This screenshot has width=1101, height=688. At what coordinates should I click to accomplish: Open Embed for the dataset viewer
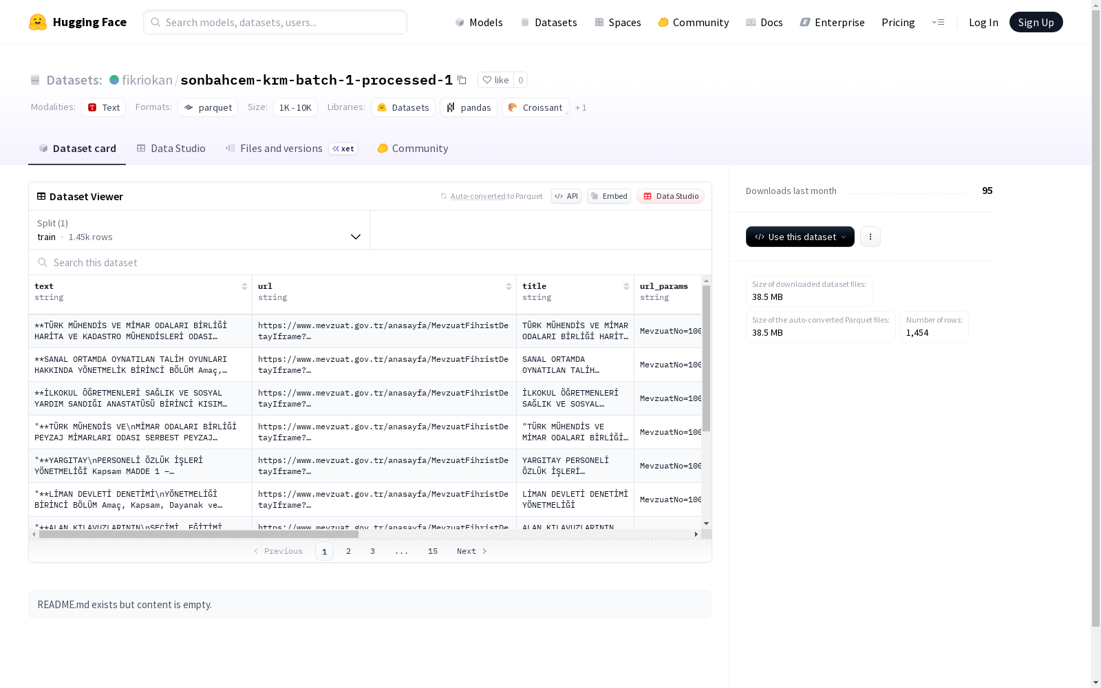click(x=609, y=196)
